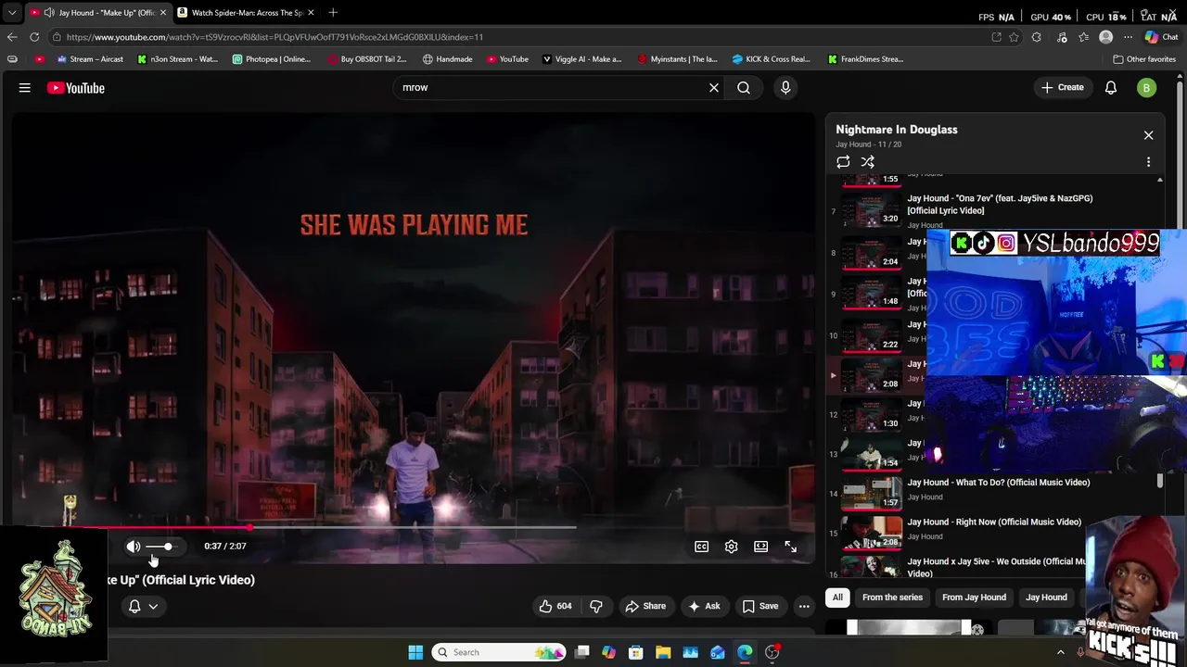Mute the video with speaker icon
Screen dimensions: 1187x667
click(x=134, y=547)
